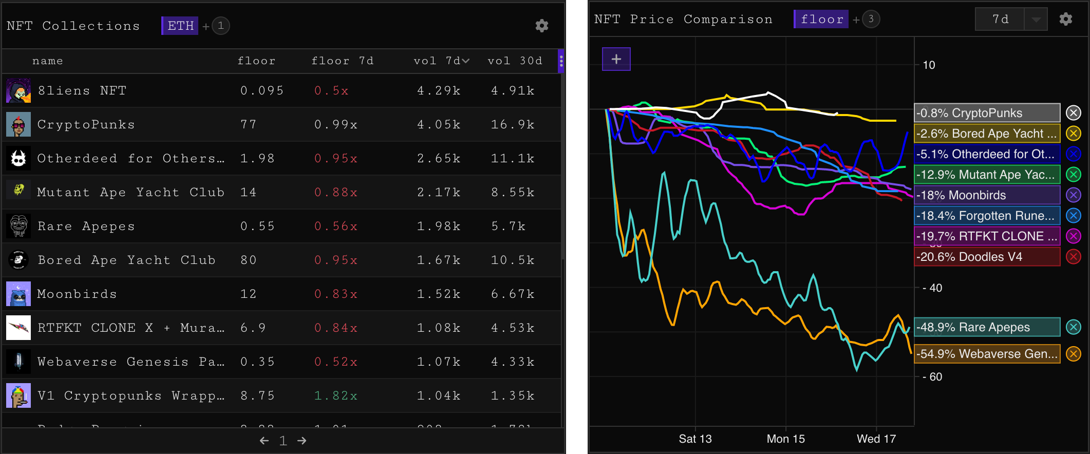
Task: Click the CryptoPunks collection avatar
Action: pyautogui.click(x=18, y=124)
